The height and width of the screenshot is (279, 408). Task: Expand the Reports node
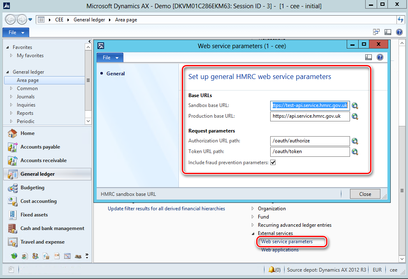click(11, 113)
